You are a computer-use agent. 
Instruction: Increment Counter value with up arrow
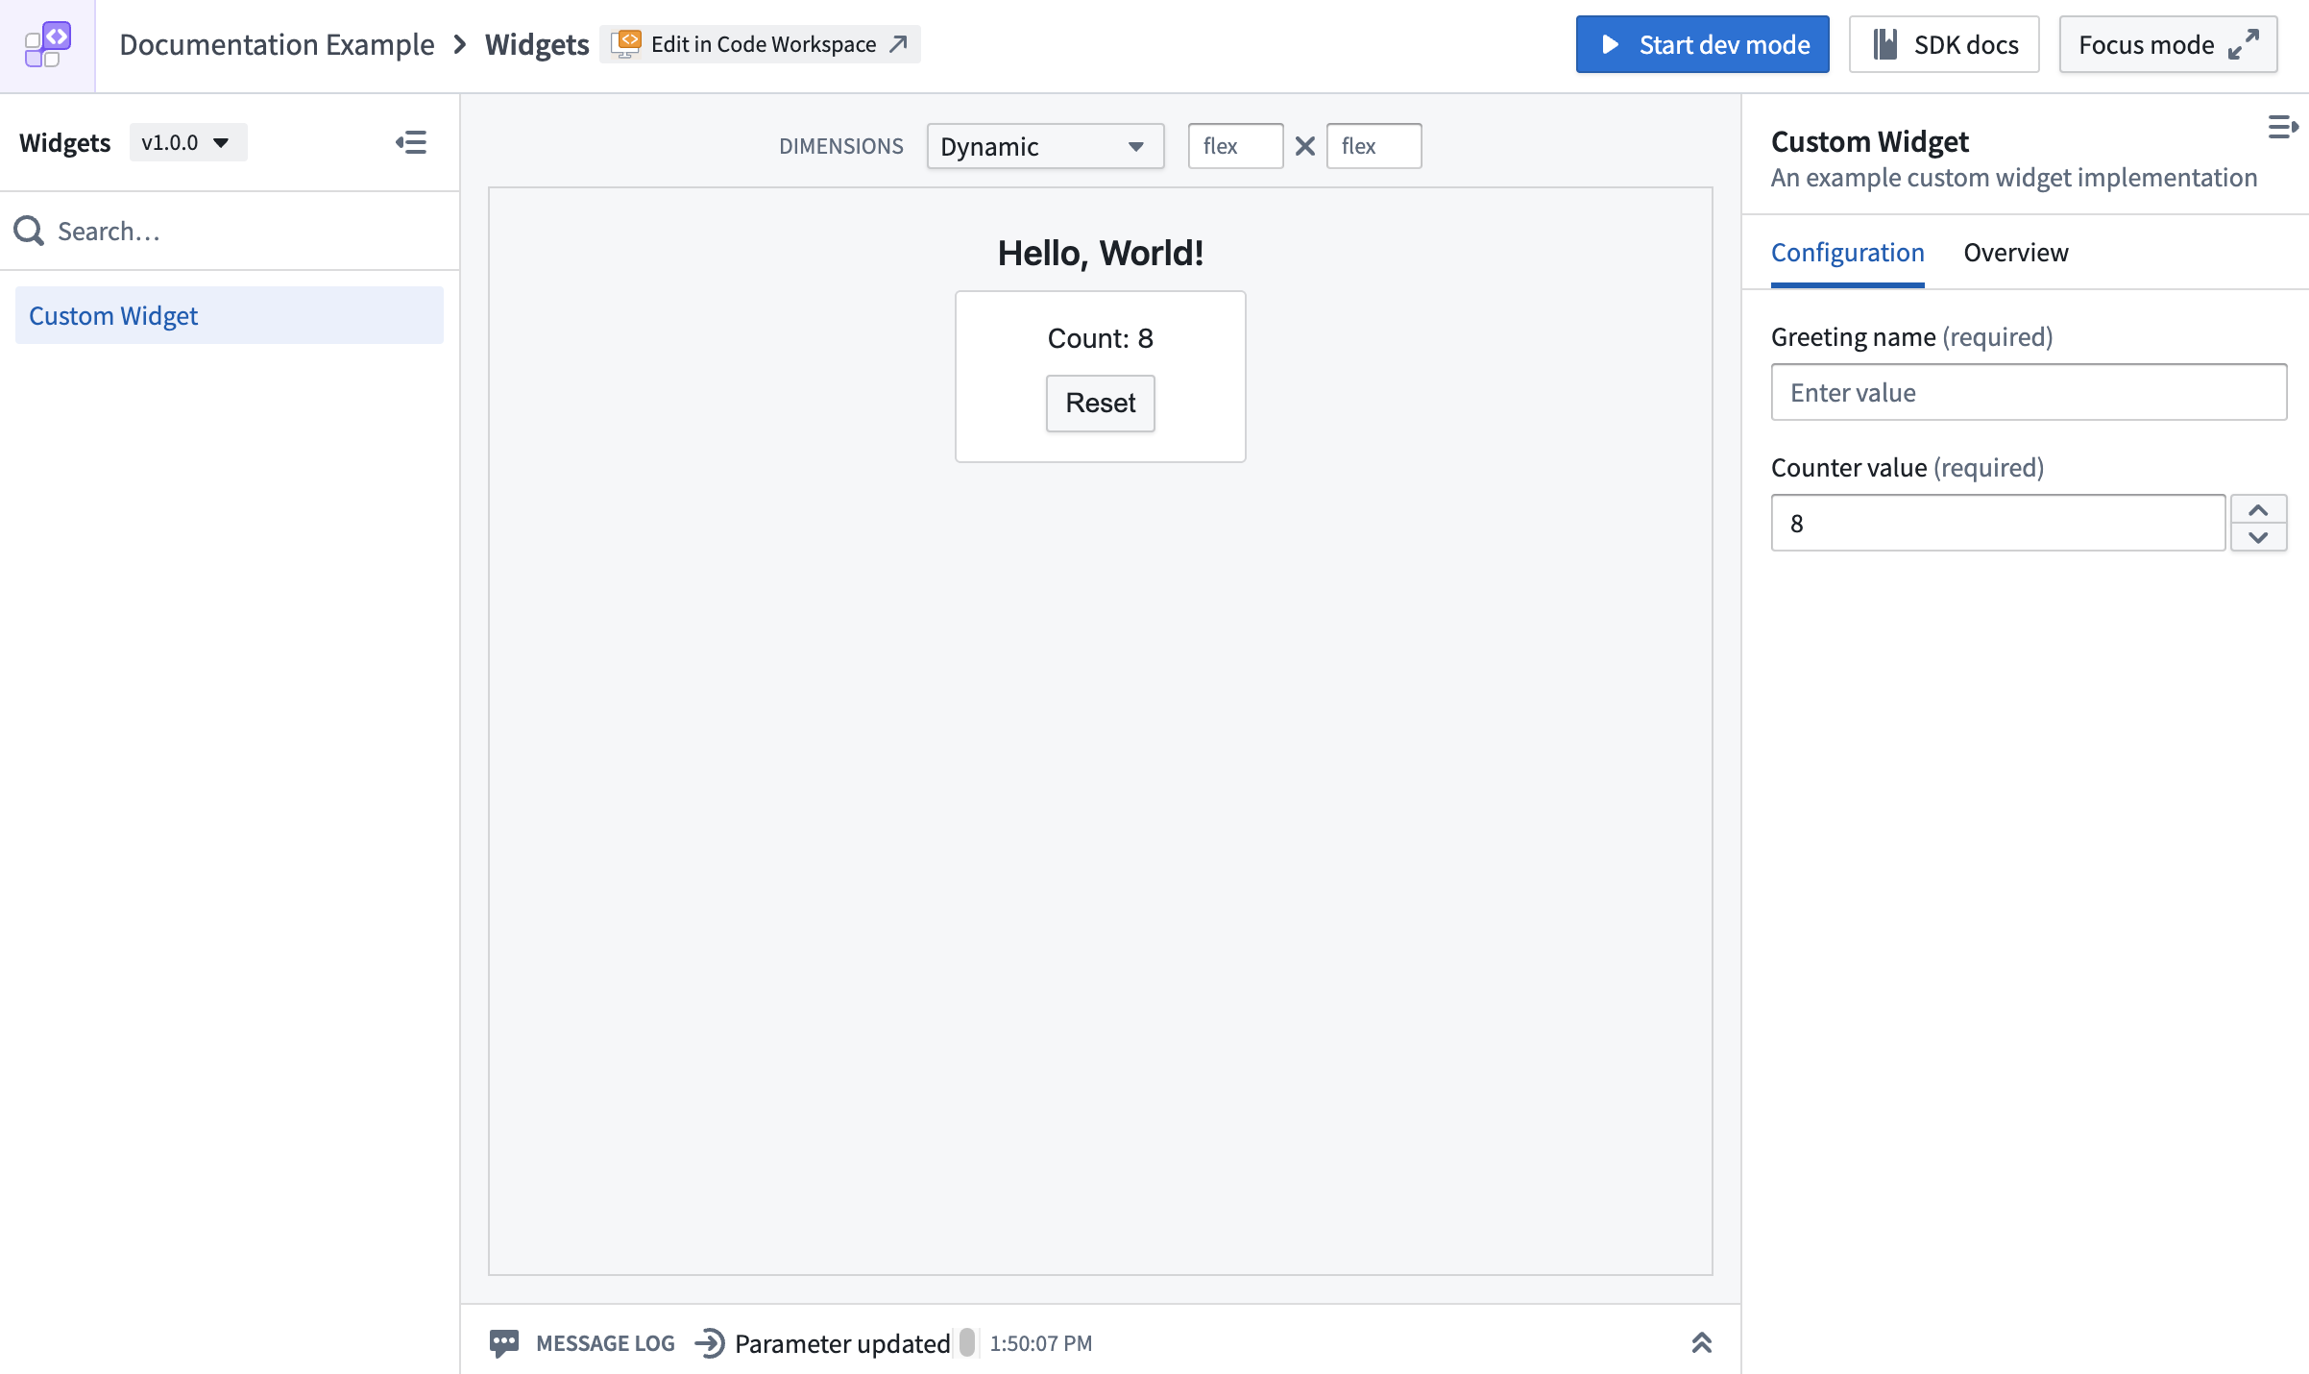[x=2257, y=509]
